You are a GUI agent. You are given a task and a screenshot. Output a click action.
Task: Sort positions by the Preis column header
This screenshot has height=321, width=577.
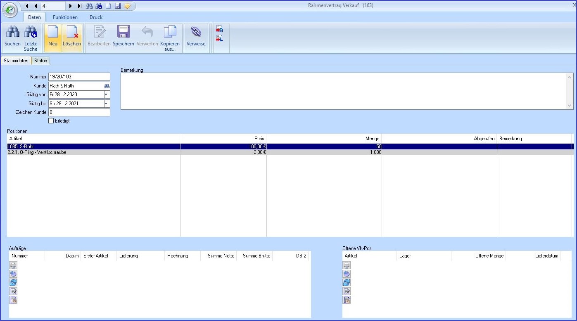[223, 139]
